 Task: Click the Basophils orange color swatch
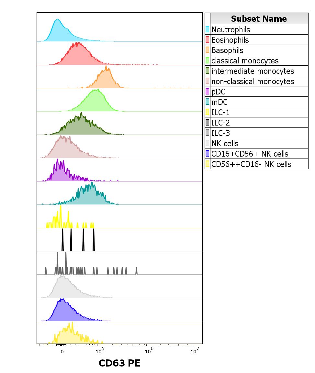tap(208, 50)
